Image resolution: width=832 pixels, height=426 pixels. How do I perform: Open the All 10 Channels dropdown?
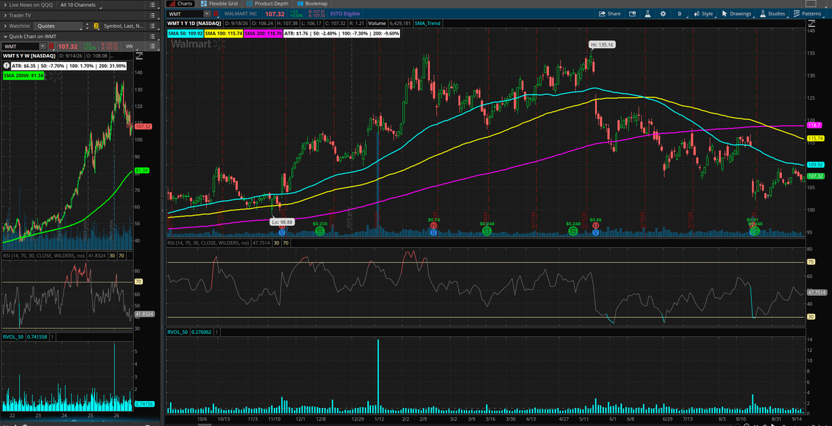pyautogui.click(x=79, y=6)
